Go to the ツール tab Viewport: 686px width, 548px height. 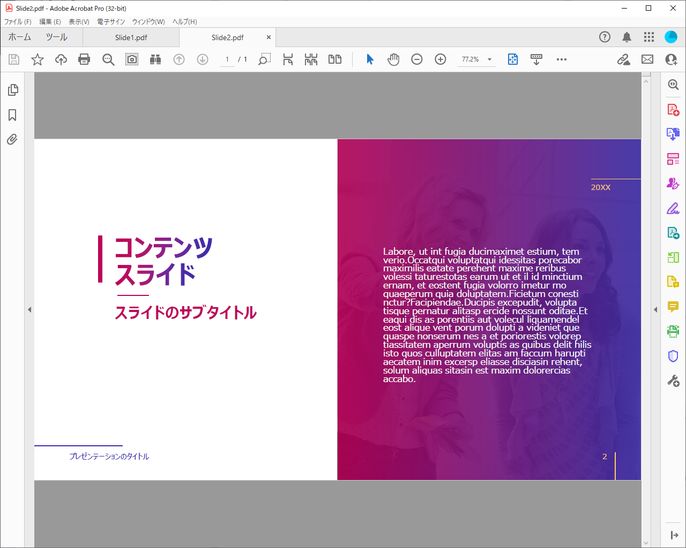point(56,37)
